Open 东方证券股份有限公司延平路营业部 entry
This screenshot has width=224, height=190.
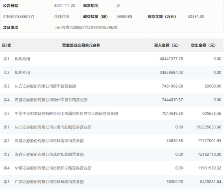pos(46,86)
